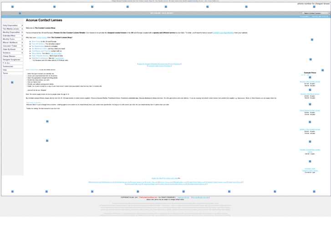The height and width of the screenshot is (248, 331).
Task: Click the broken image below the Terms menu
Action: tap(12, 82)
